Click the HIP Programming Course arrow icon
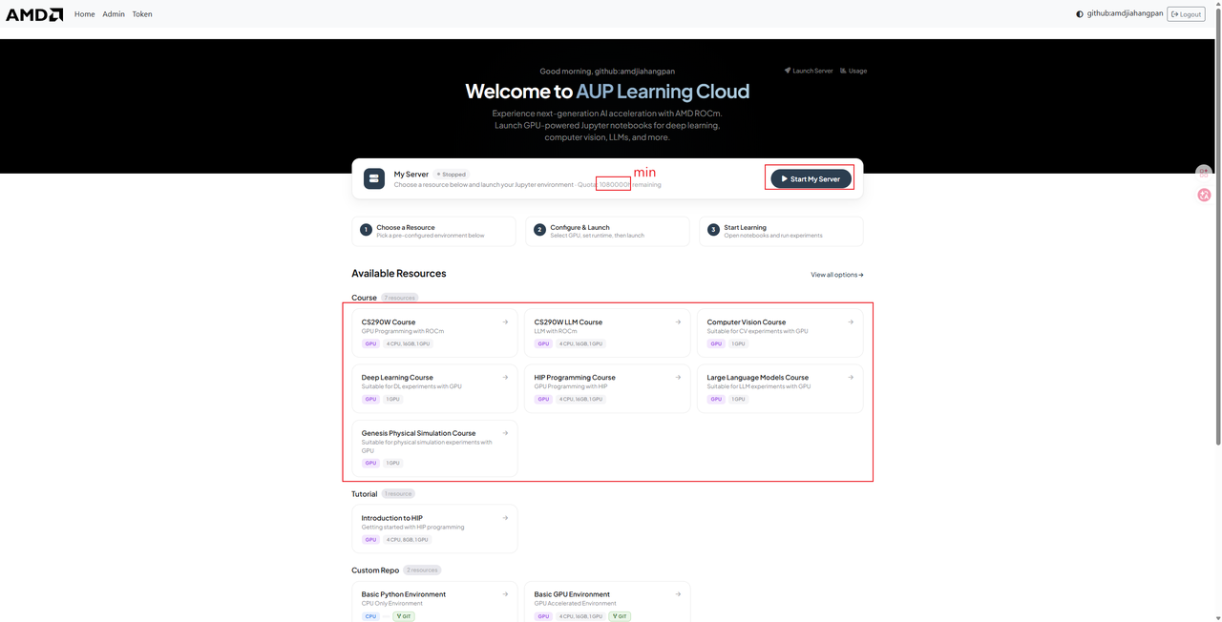The image size is (1222, 622). click(x=678, y=377)
